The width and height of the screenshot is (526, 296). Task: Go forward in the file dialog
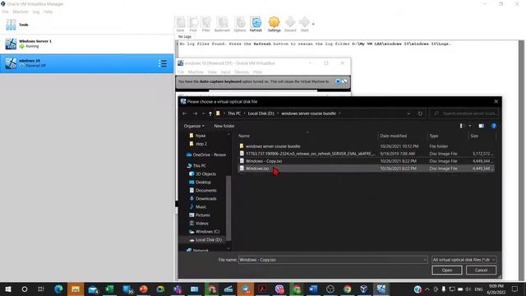[195, 113]
